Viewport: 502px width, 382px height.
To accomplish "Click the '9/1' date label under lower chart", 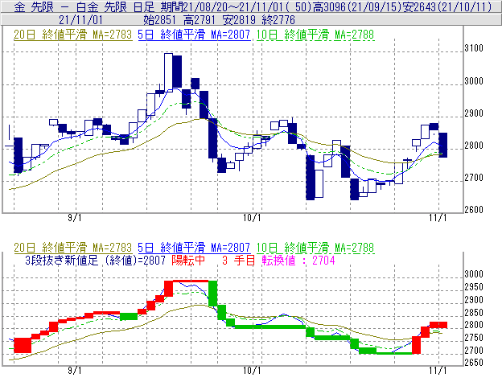I will (x=75, y=371).
